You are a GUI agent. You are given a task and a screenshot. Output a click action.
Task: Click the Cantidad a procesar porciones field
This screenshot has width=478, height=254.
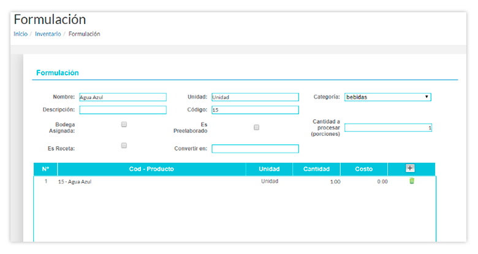point(388,128)
